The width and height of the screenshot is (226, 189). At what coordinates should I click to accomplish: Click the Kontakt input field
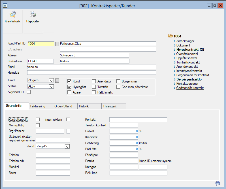[138, 120]
